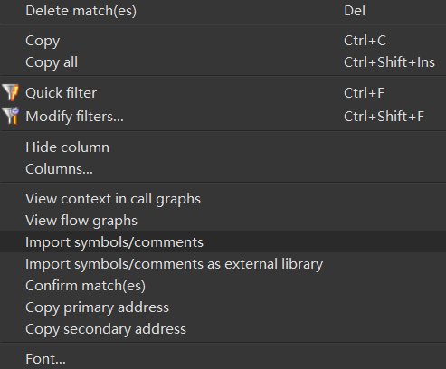This screenshot has width=446, height=369.
Task: Click the Ctrl+Shift+F shortcut label
Action: pos(384,117)
